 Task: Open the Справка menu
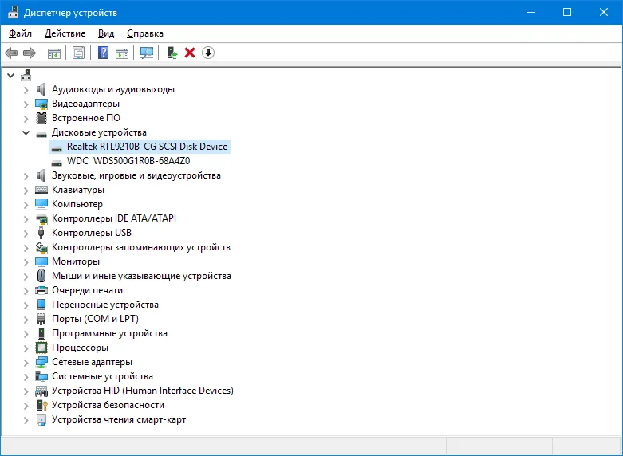145,33
